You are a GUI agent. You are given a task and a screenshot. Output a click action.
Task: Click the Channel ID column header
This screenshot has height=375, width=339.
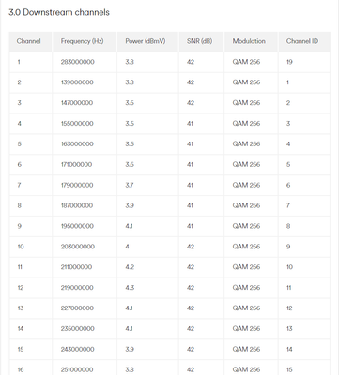[302, 41]
